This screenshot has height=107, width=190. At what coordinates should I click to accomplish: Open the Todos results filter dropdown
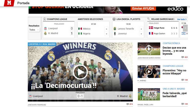tap(34, 30)
